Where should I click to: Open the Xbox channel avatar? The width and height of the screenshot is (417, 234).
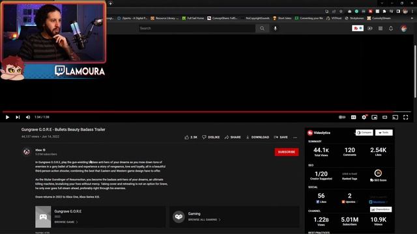tap(27, 151)
